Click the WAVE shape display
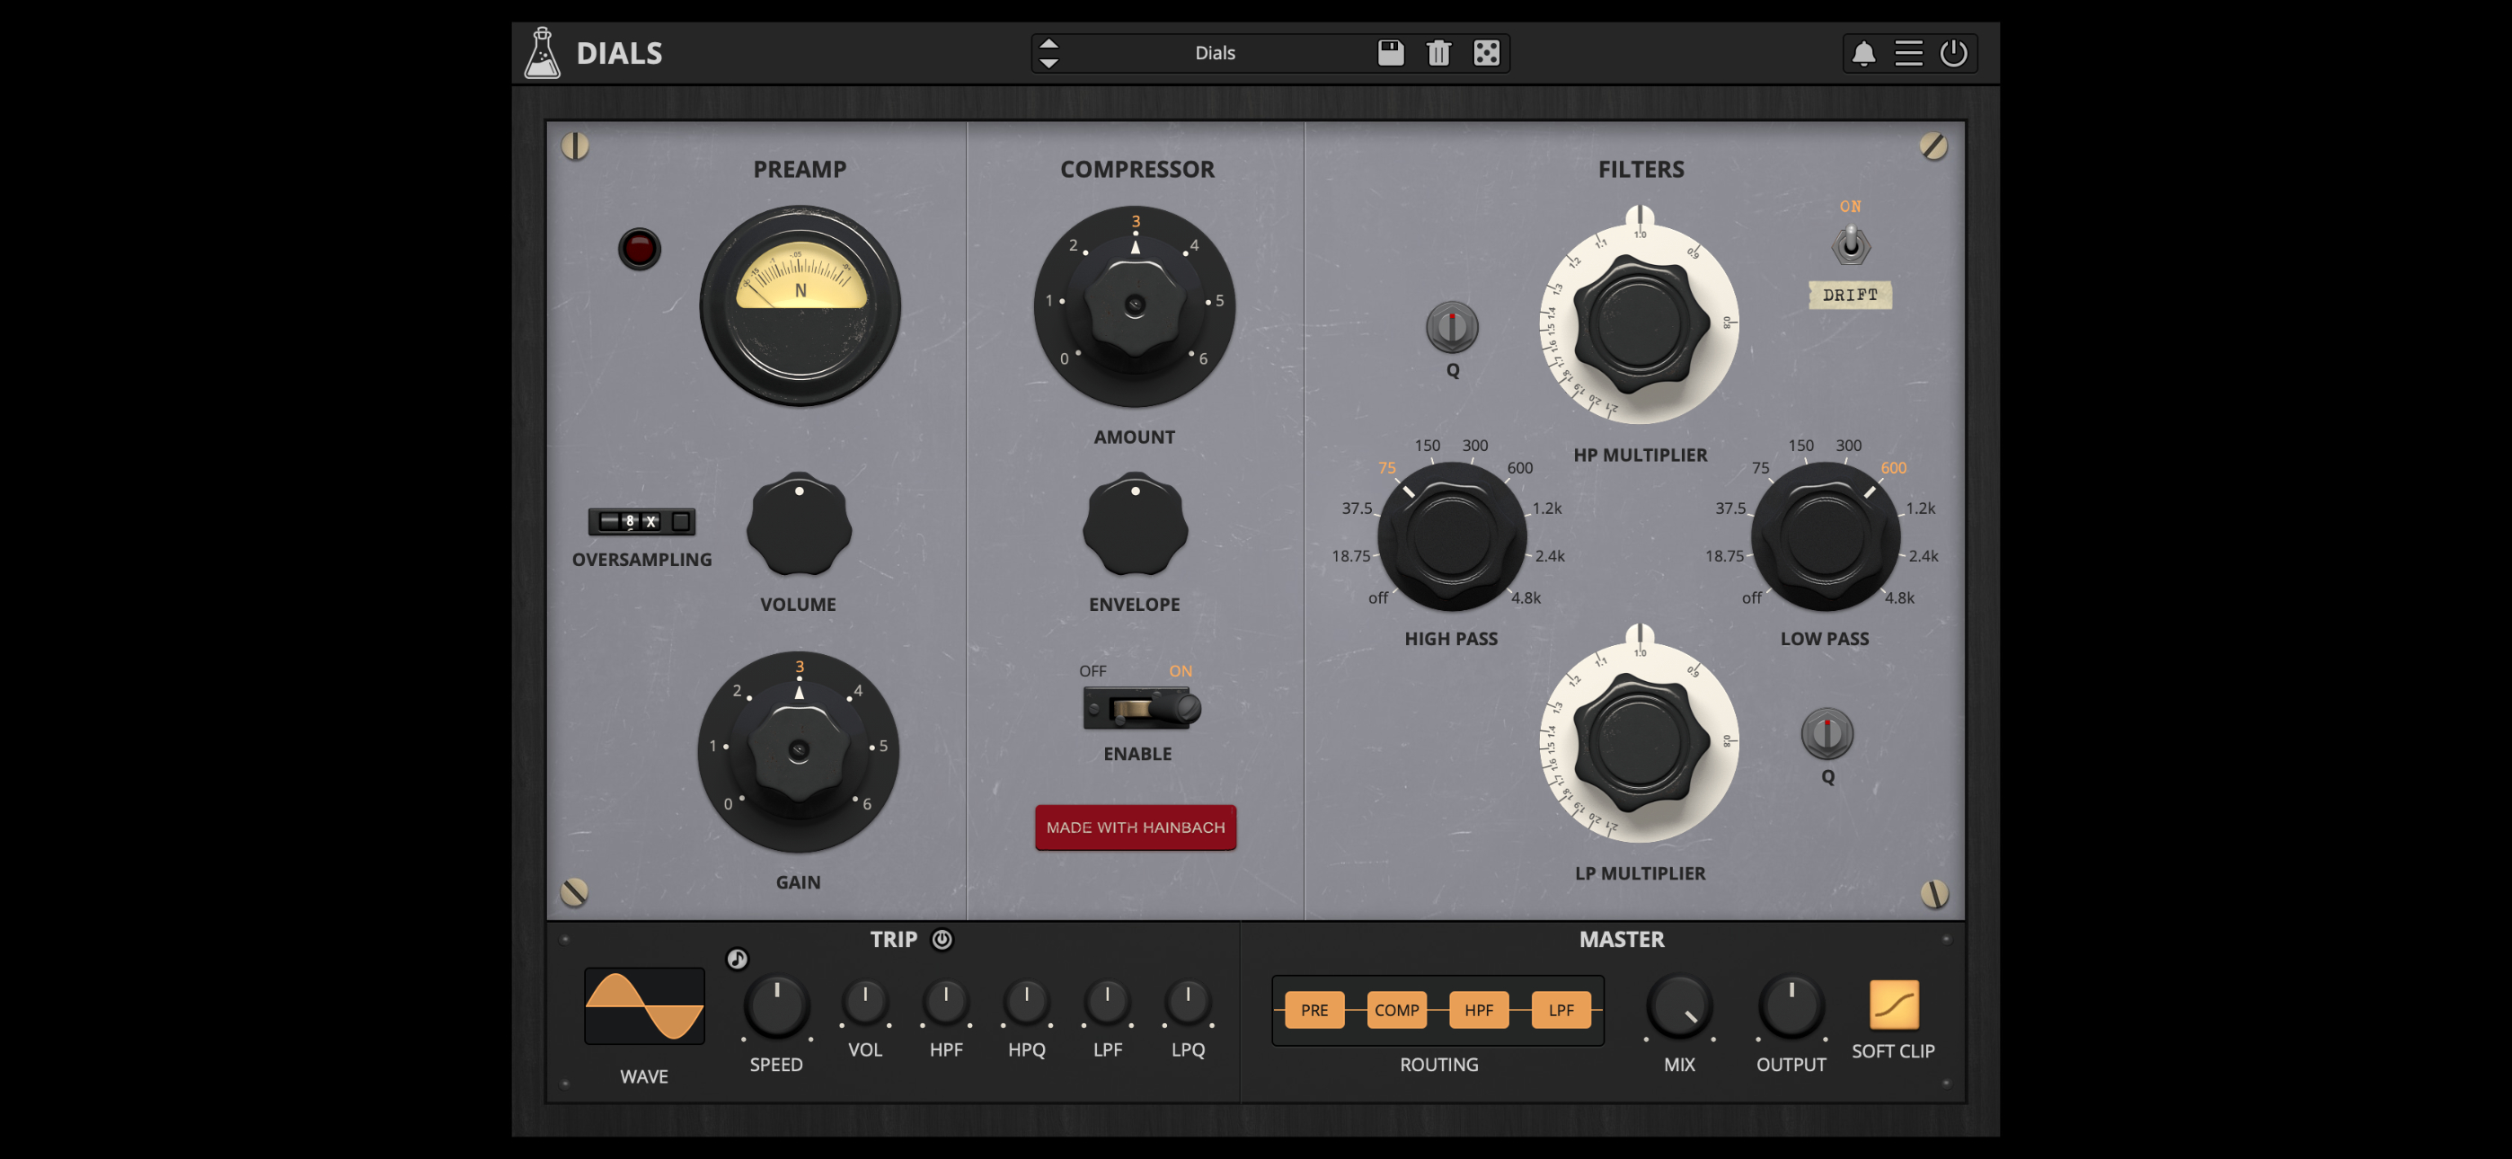This screenshot has width=2512, height=1159. (643, 1004)
